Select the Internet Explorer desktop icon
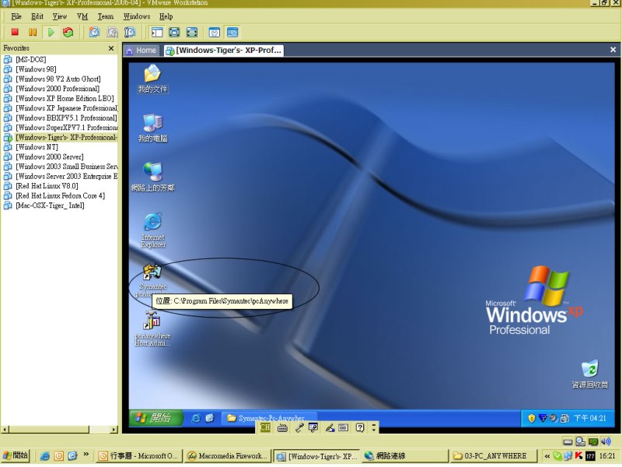Viewport: 622px width, 467px height. [x=152, y=230]
